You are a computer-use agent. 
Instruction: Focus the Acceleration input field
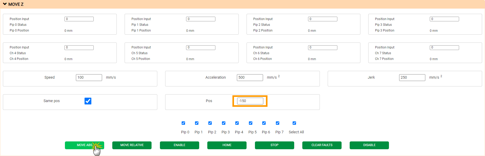point(250,78)
